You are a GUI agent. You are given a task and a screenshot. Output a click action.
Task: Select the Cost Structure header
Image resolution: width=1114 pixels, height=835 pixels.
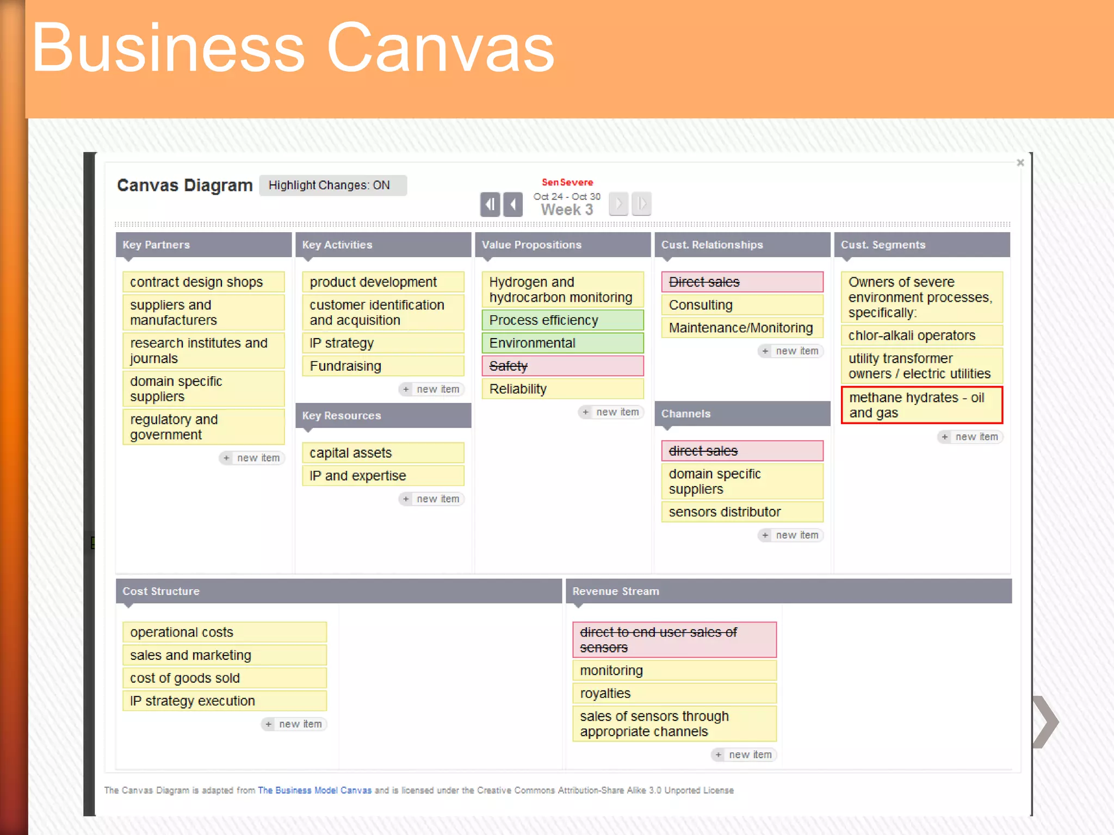pyautogui.click(x=338, y=591)
